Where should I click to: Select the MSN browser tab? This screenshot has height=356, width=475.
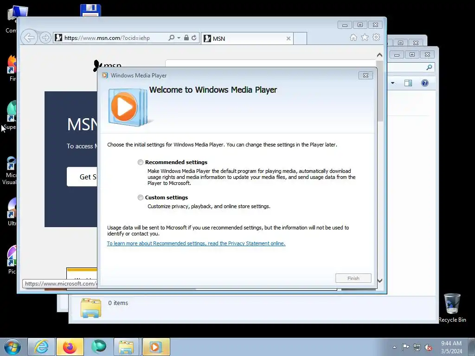247,38
